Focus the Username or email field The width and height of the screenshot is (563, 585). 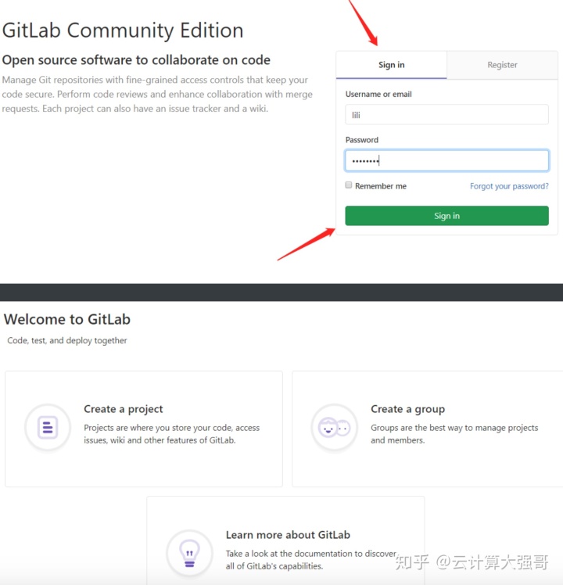[446, 114]
